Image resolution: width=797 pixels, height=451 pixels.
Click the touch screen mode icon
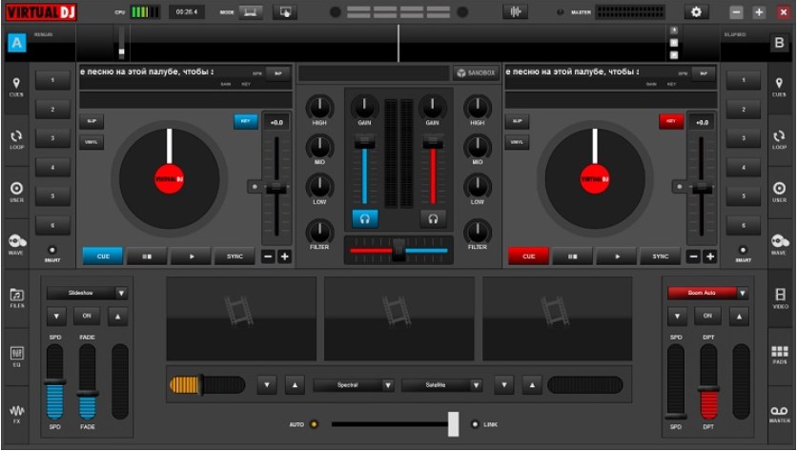pos(285,12)
